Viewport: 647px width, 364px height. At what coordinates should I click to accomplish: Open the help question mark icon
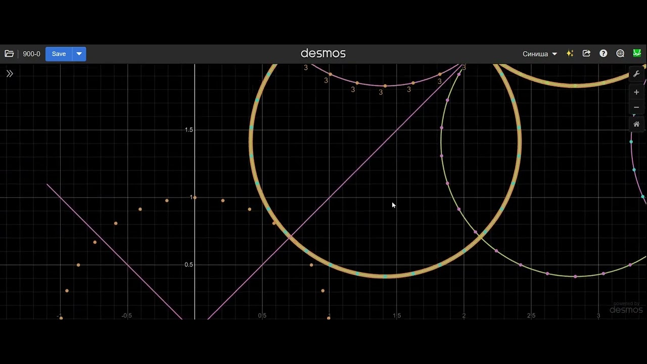pos(603,54)
